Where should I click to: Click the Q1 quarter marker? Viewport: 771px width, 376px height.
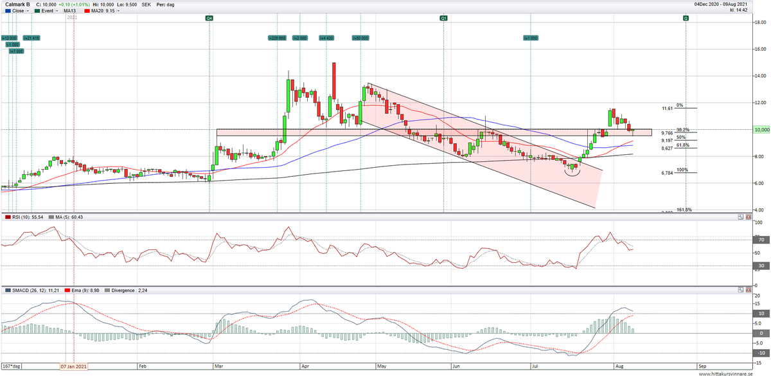[443, 19]
